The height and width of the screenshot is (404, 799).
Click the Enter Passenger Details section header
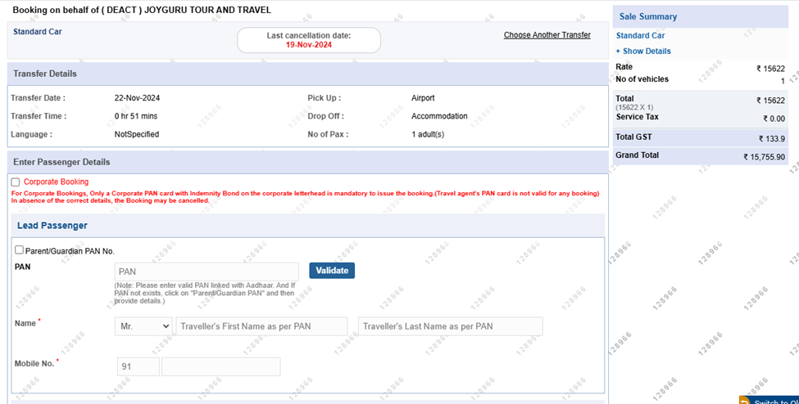click(x=306, y=162)
